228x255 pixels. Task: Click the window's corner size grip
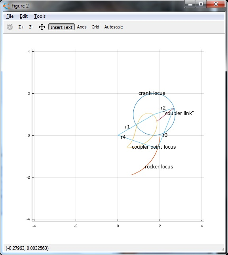pos(222,249)
